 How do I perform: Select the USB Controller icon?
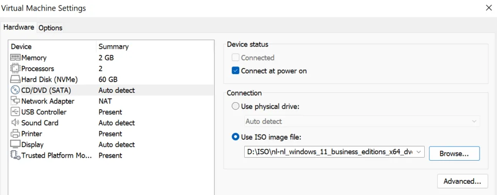click(15, 112)
